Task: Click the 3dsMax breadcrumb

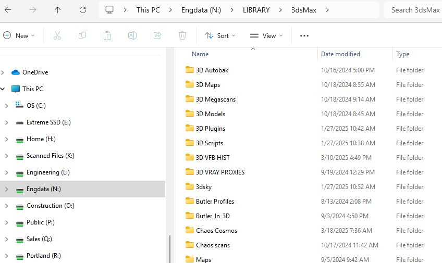Action: coord(303,10)
